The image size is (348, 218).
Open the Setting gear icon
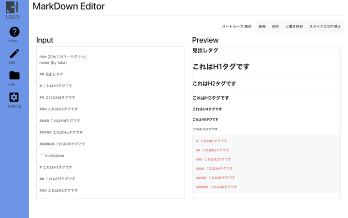point(14,97)
